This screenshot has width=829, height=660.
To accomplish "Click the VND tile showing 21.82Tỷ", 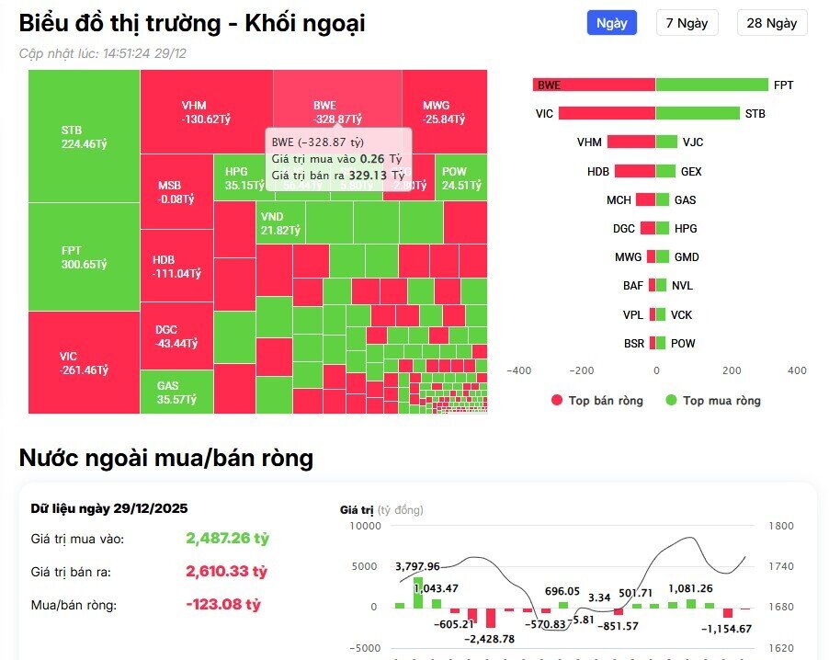I will [x=280, y=221].
